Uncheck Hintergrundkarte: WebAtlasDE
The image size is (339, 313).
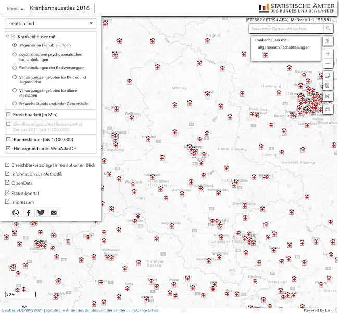coord(8,148)
